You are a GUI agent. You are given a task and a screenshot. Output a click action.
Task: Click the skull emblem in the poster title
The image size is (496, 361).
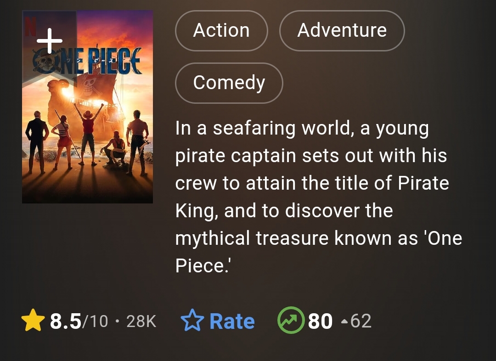click(45, 64)
